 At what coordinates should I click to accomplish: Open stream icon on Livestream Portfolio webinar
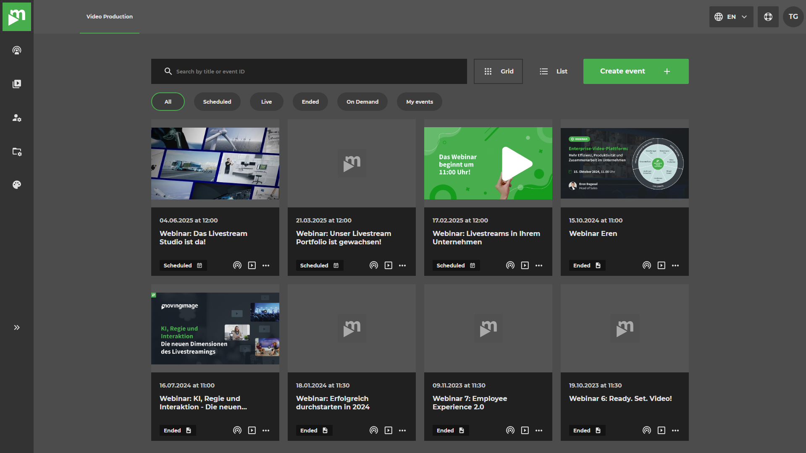click(x=374, y=265)
